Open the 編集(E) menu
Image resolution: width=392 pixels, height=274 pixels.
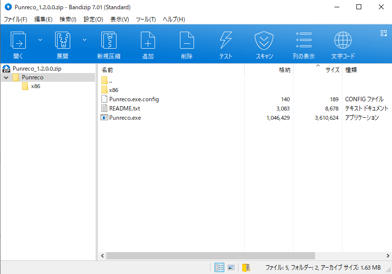(43, 19)
